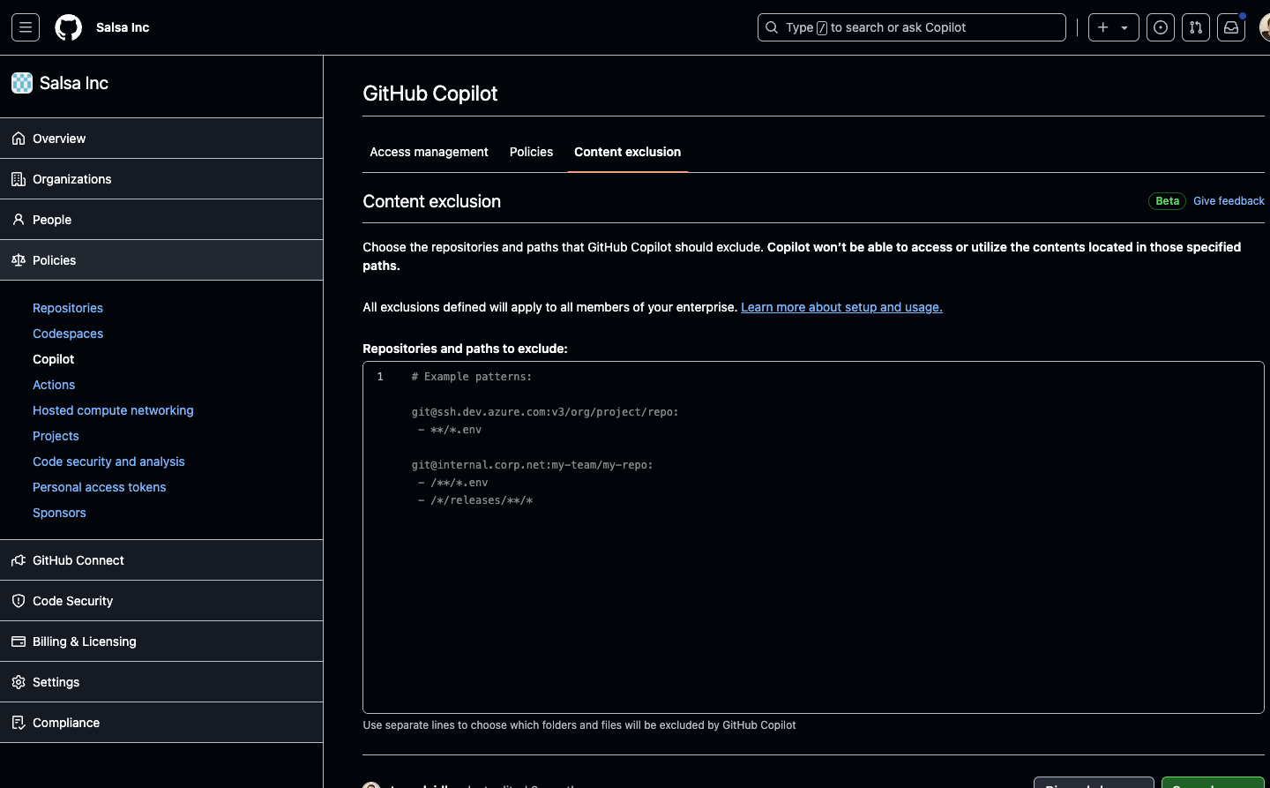The width and height of the screenshot is (1270, 788).
Task: Open Code Security section
Action: pyautogui.click(x=161, y=601)
